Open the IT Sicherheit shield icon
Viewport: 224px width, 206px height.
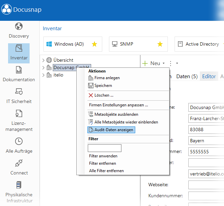(x=19, y=92)
